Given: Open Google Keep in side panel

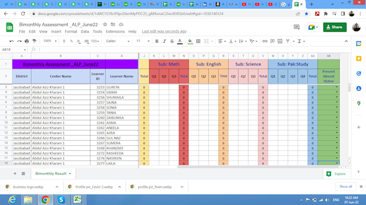Looking at the screenshot, I should (359, 58).
